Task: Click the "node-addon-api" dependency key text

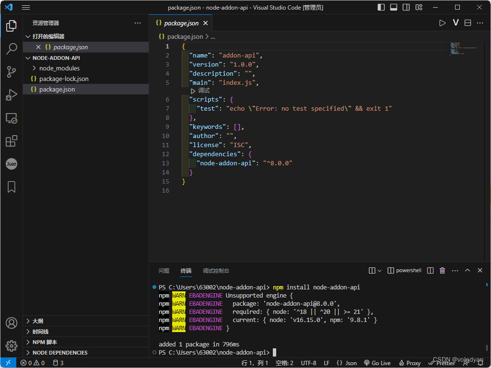Action: (x=225, y=163)
